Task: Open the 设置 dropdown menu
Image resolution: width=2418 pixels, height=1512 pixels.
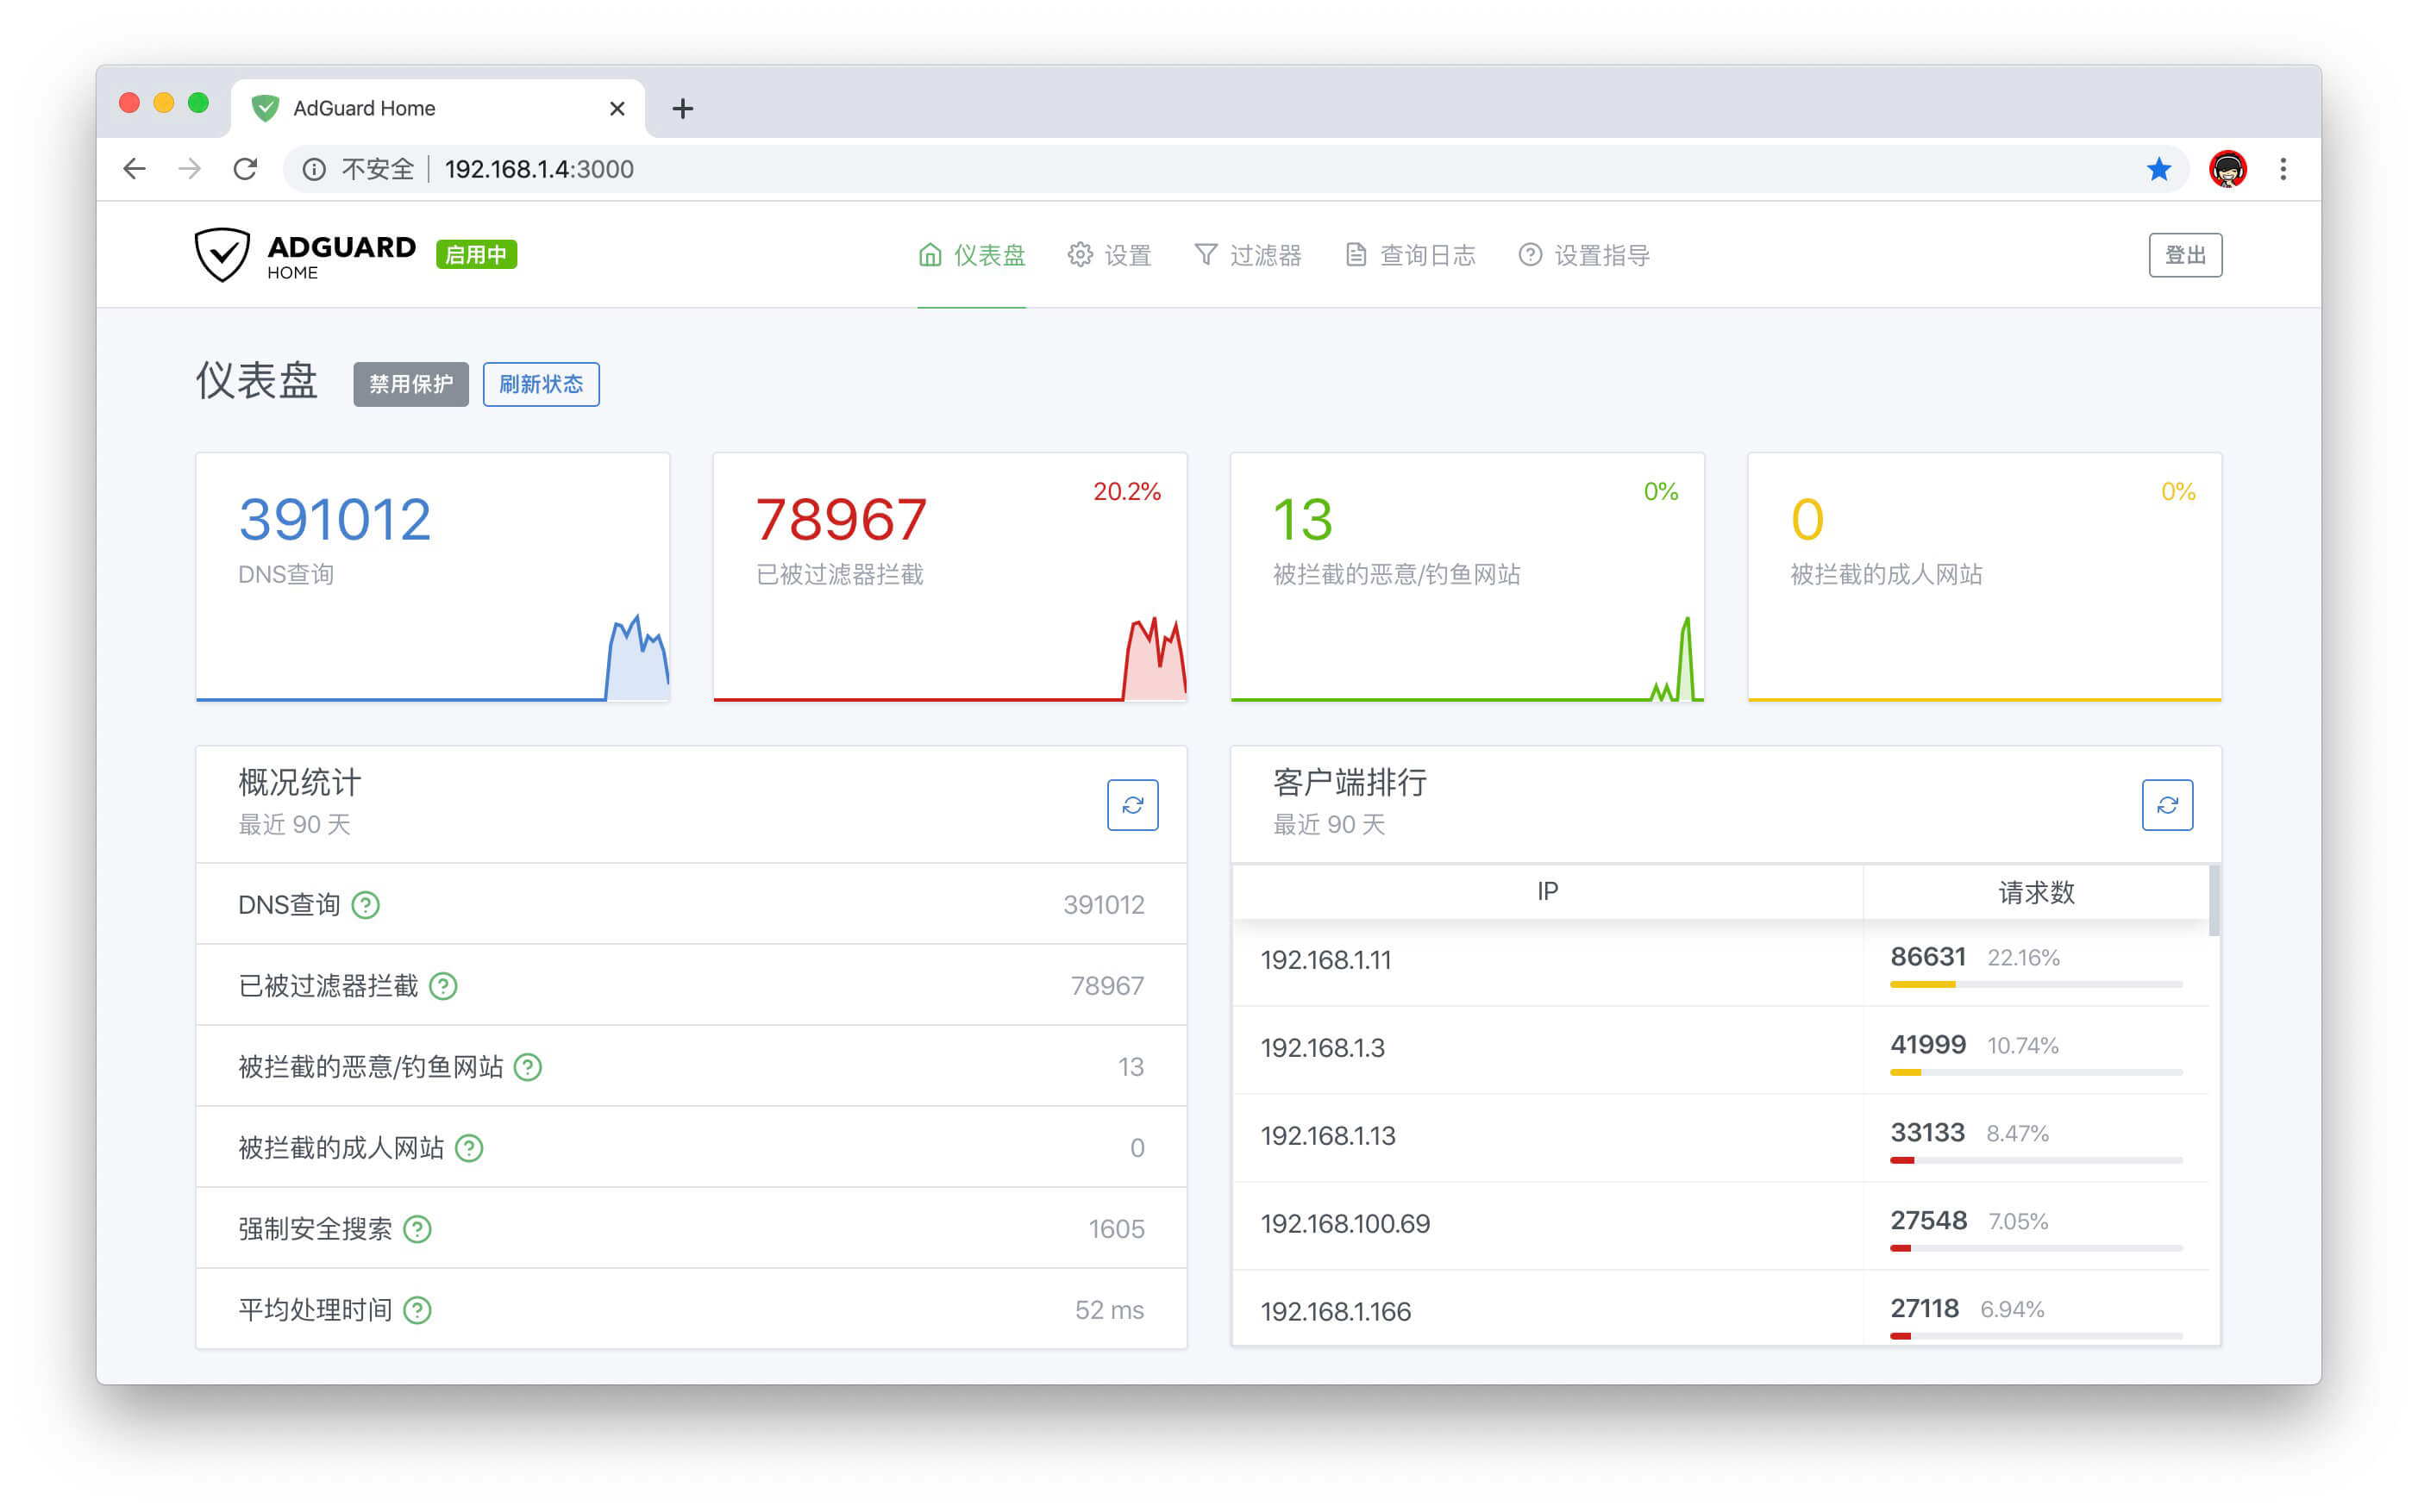Action: point(1111,255)
